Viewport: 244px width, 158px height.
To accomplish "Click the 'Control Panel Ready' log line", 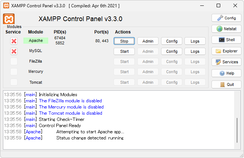I will pos(60,126).
